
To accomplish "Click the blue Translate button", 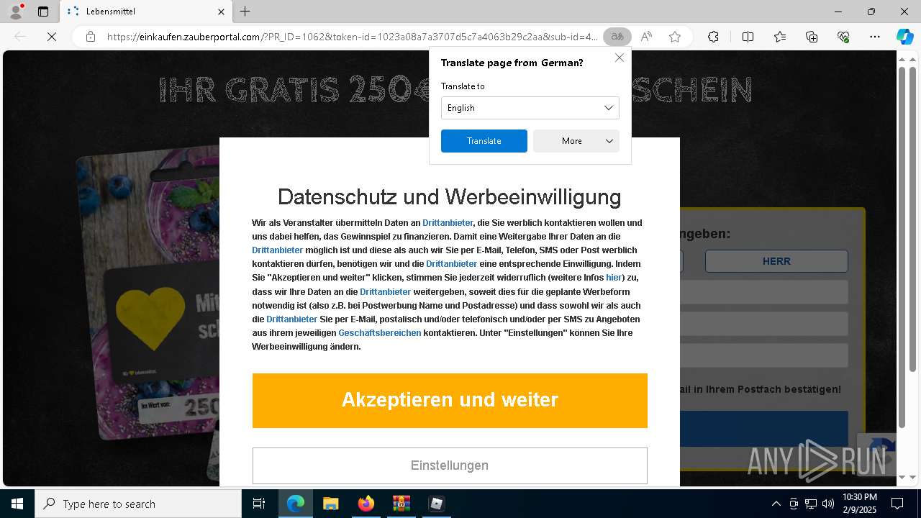I will (x=484, y=141).
